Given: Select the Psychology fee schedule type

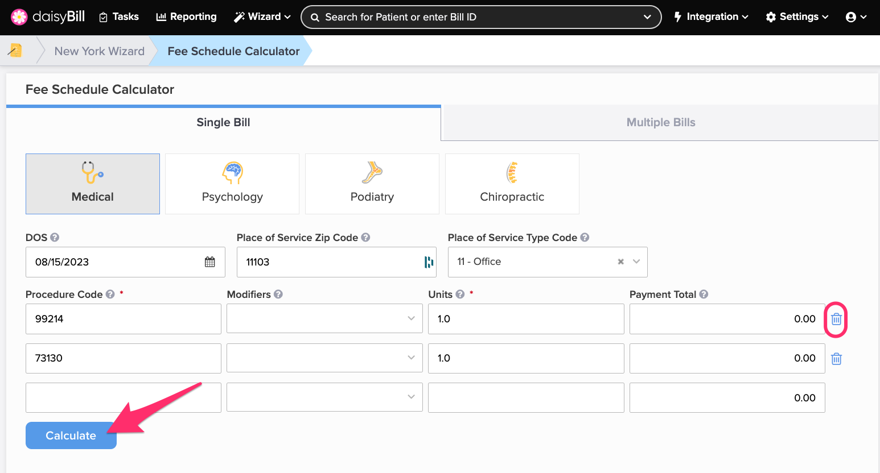Looking at the screenshot, I should click(x=232, y=184).
